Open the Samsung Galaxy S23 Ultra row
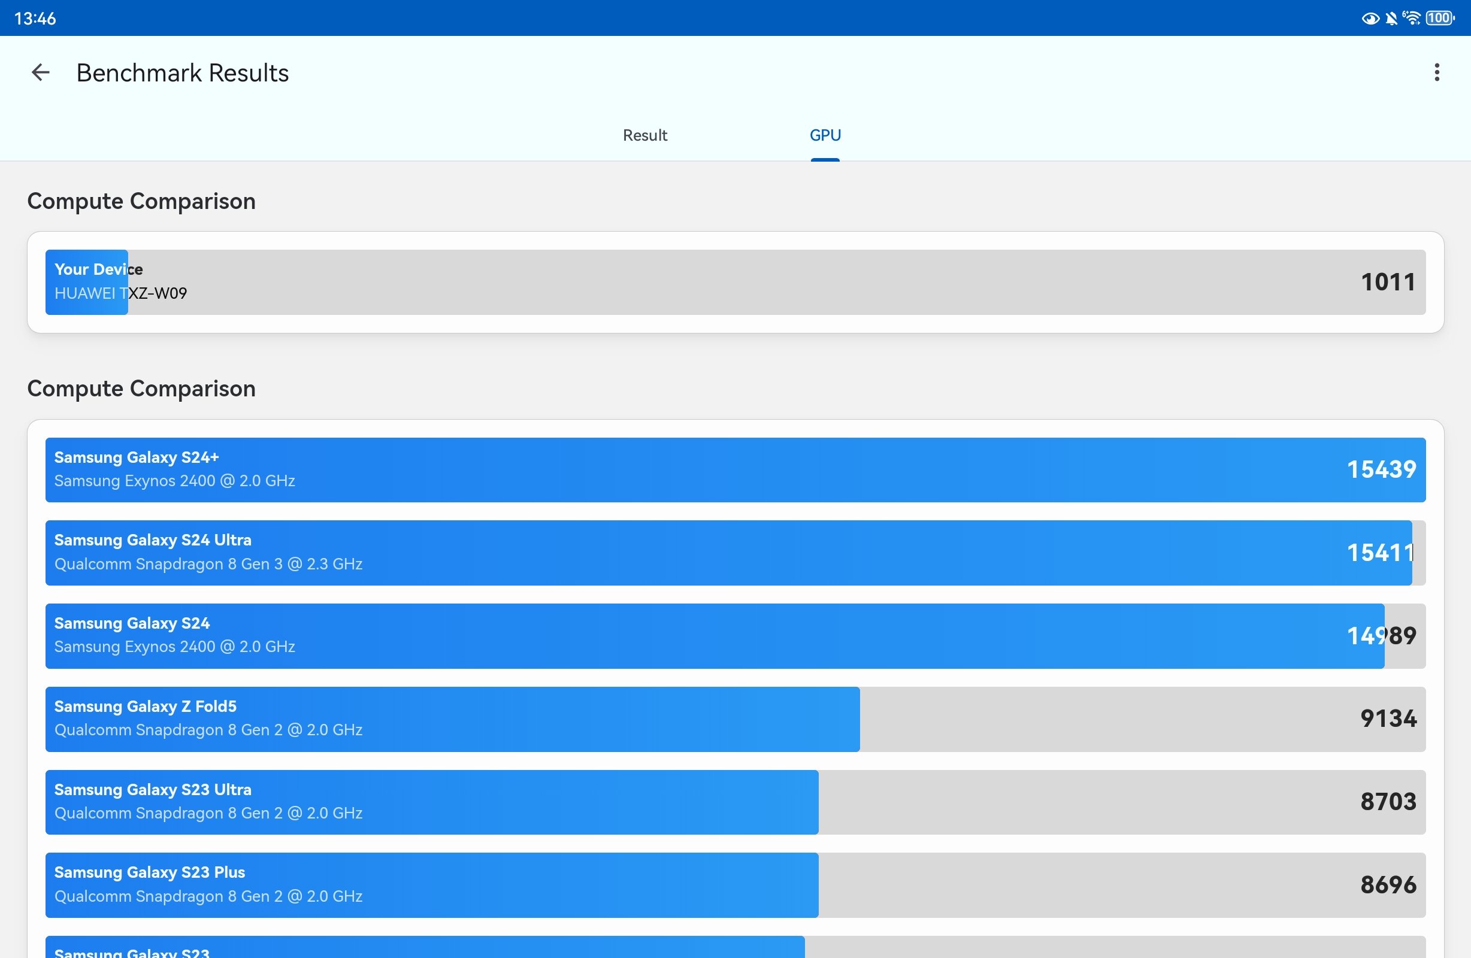 click(735, 802)
